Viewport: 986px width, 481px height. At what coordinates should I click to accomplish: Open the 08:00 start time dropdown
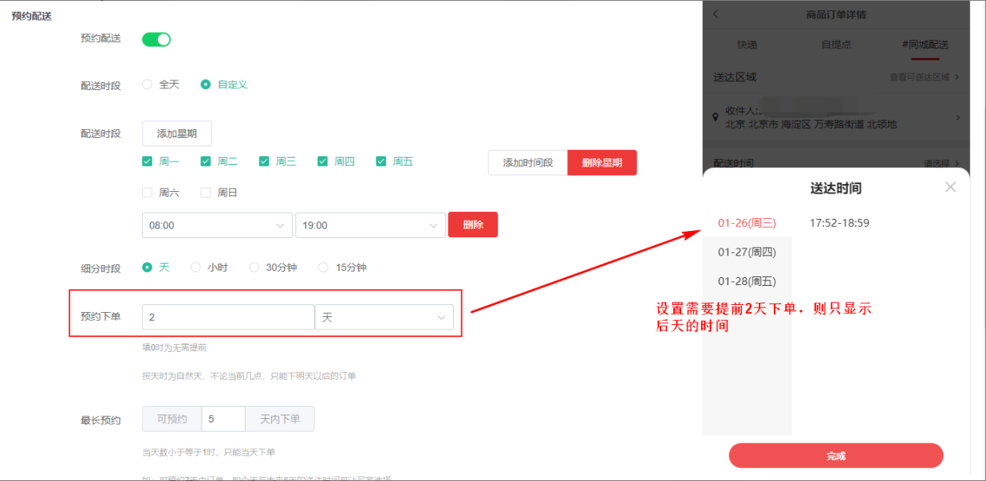[217, 225]
